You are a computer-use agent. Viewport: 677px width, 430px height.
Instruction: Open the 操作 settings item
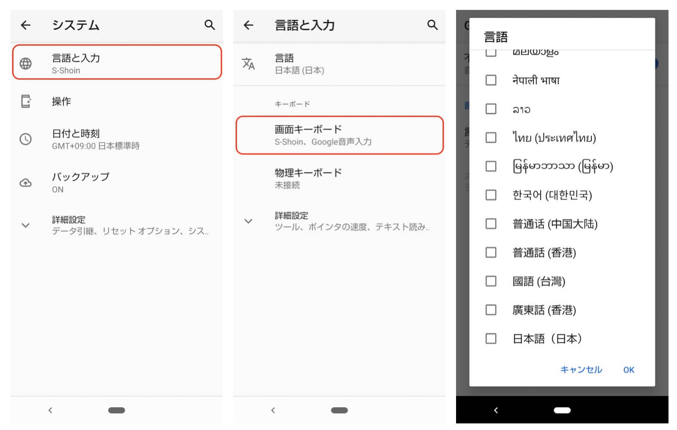(x=117, y=101)
